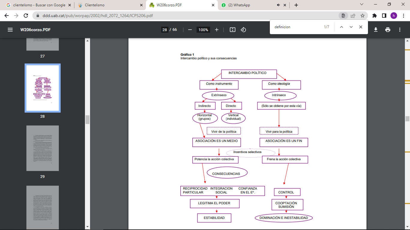This screenshot has height=230, width=410.
Task: Select page 29 thumbnail
Action: [43, 148]
